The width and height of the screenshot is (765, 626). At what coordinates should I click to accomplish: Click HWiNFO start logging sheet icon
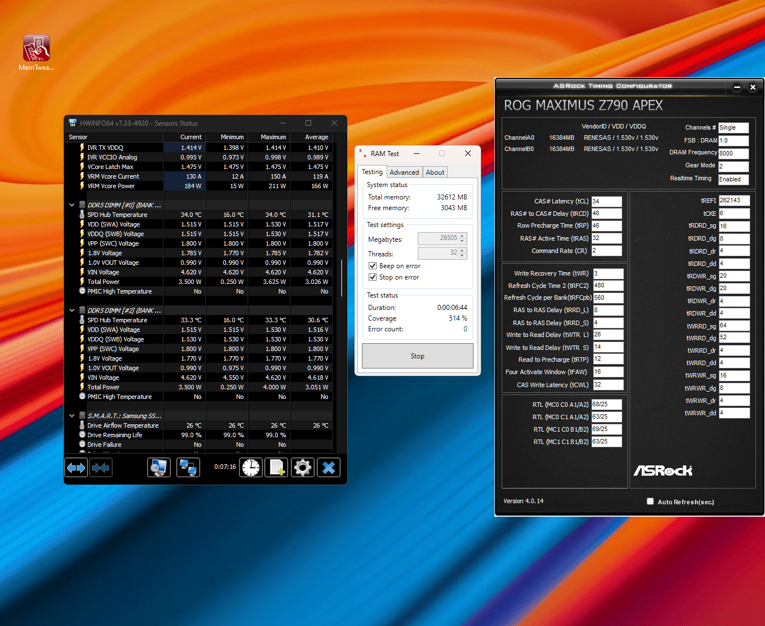277,468
